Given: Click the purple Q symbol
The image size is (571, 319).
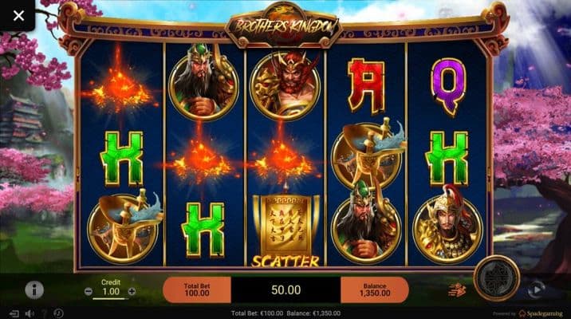Looking at the screenshot, I should click(449, 88).
